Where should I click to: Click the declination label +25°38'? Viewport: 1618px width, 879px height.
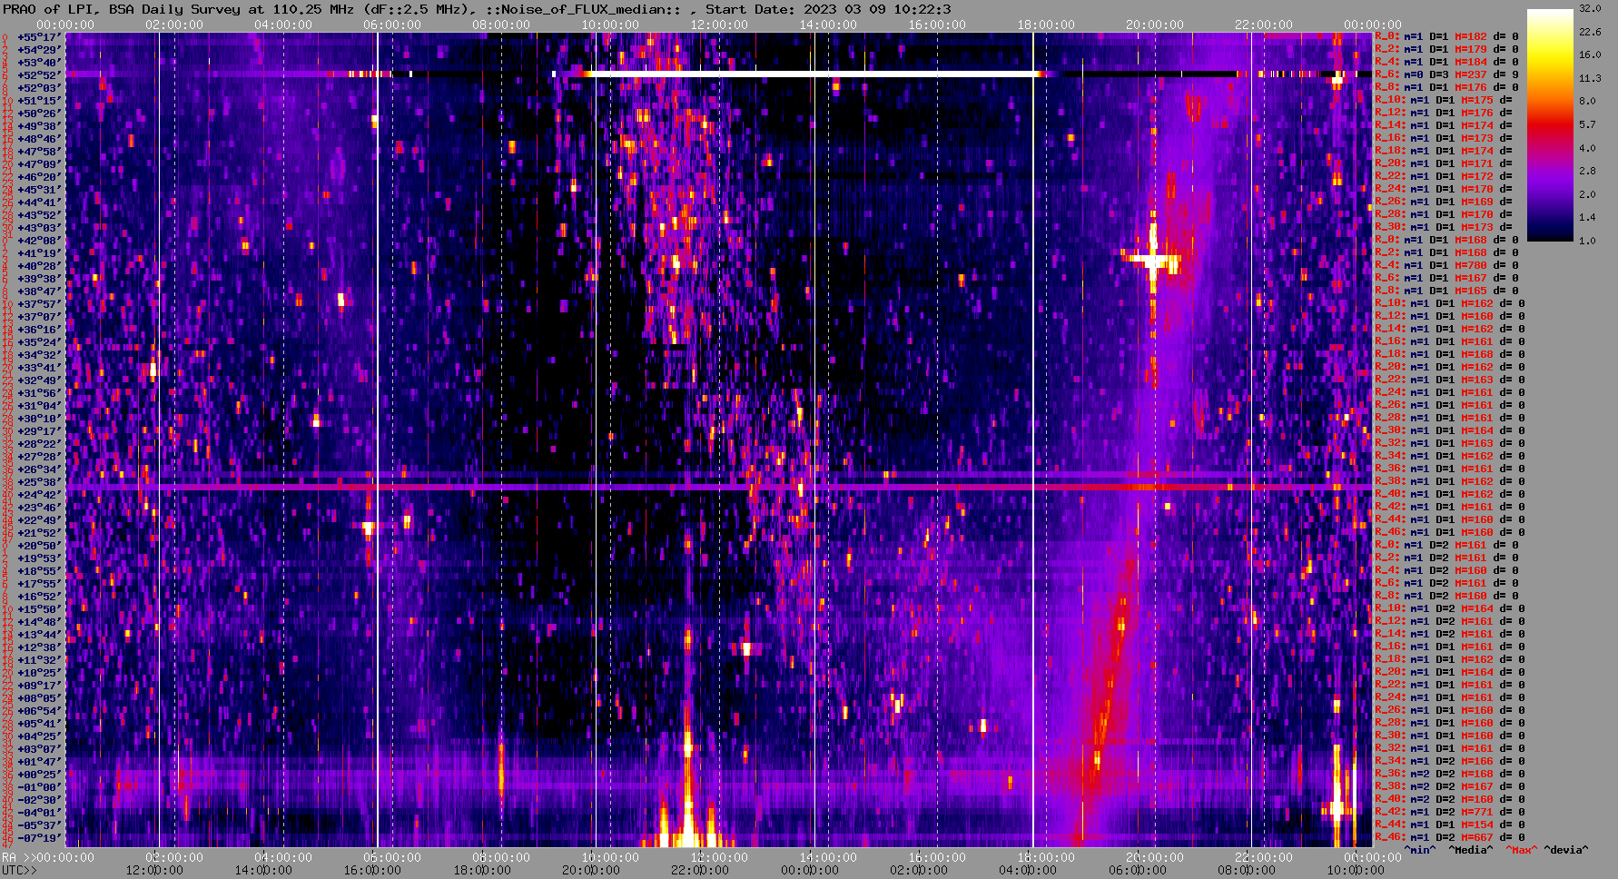(x=38, y=482)
